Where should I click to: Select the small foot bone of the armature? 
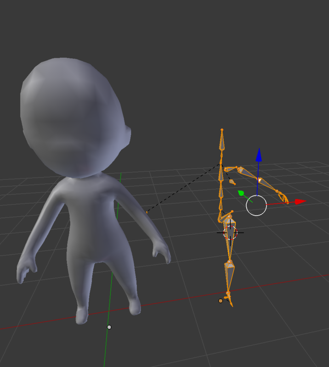(x=230, y=300)
